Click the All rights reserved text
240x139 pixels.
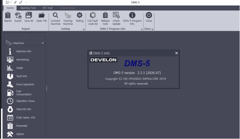[136, 84]
